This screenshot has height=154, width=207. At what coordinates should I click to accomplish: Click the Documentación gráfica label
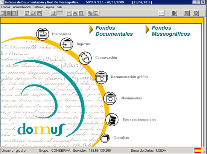(129, 77)
